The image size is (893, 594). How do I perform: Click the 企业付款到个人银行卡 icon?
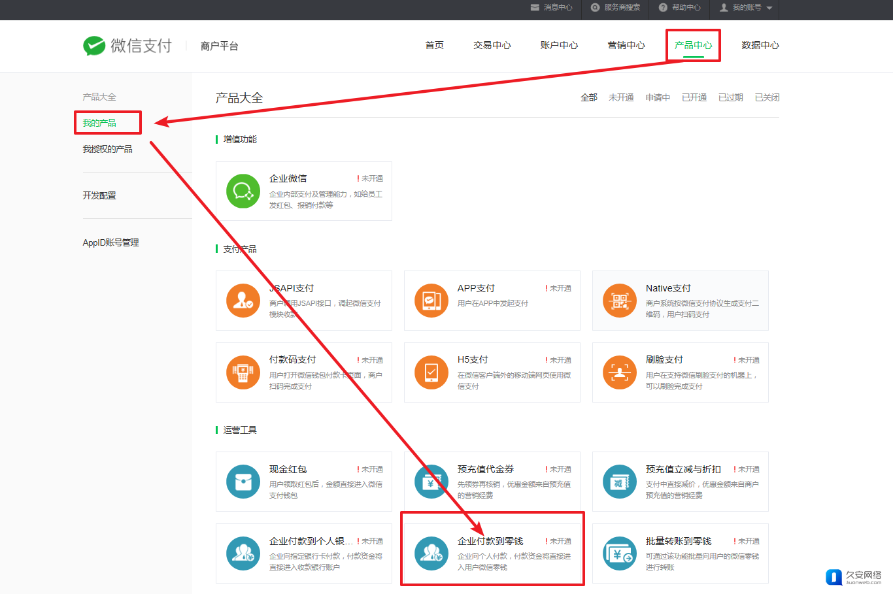click(x=243, y=553)
